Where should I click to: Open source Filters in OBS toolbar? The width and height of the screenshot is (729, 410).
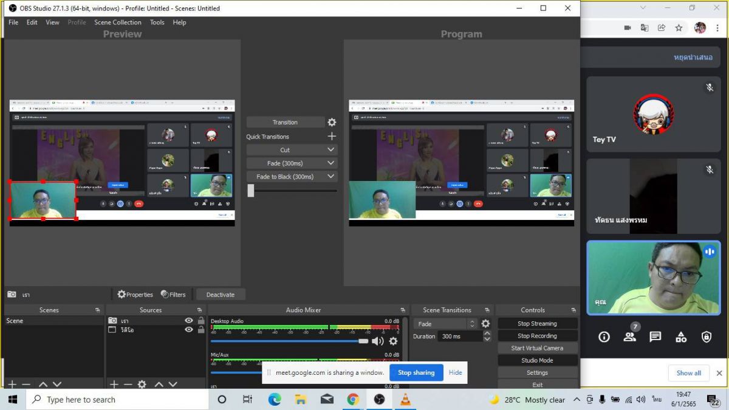coord(173,295)
